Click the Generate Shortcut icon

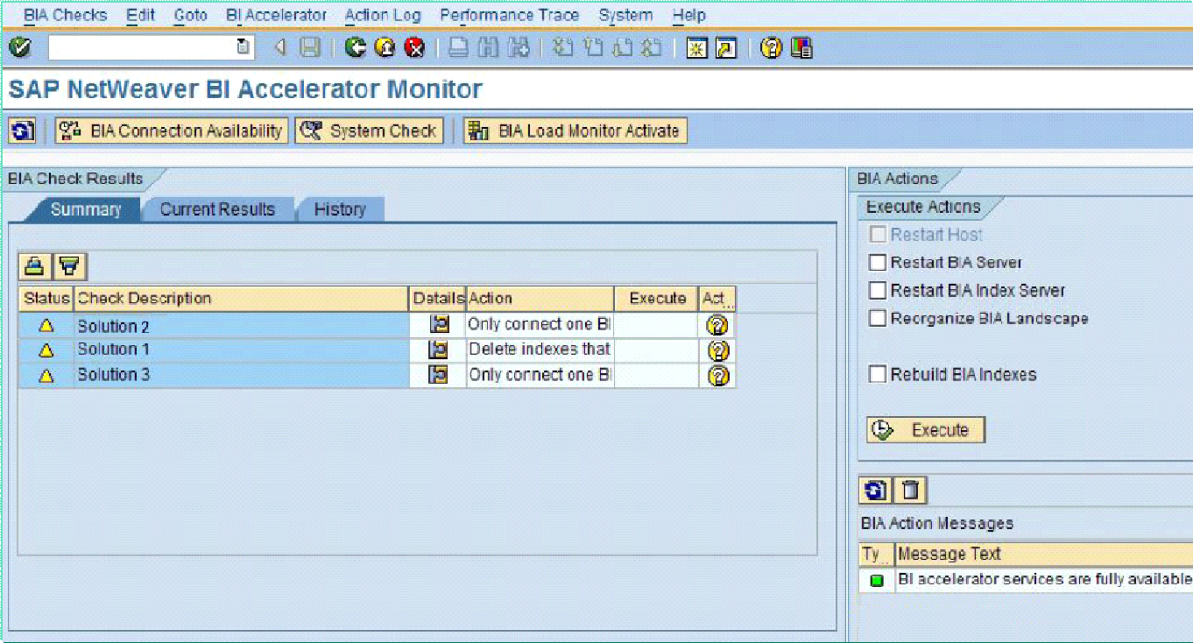pyautogui.click(x=726, y=47)
